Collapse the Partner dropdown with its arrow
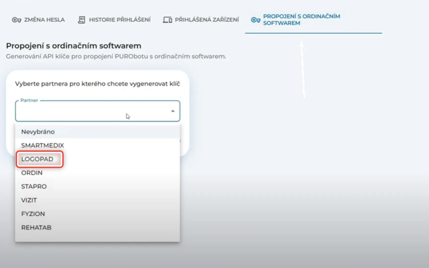The width and height of the screenshot is (429, 268). tap(173, 111)
